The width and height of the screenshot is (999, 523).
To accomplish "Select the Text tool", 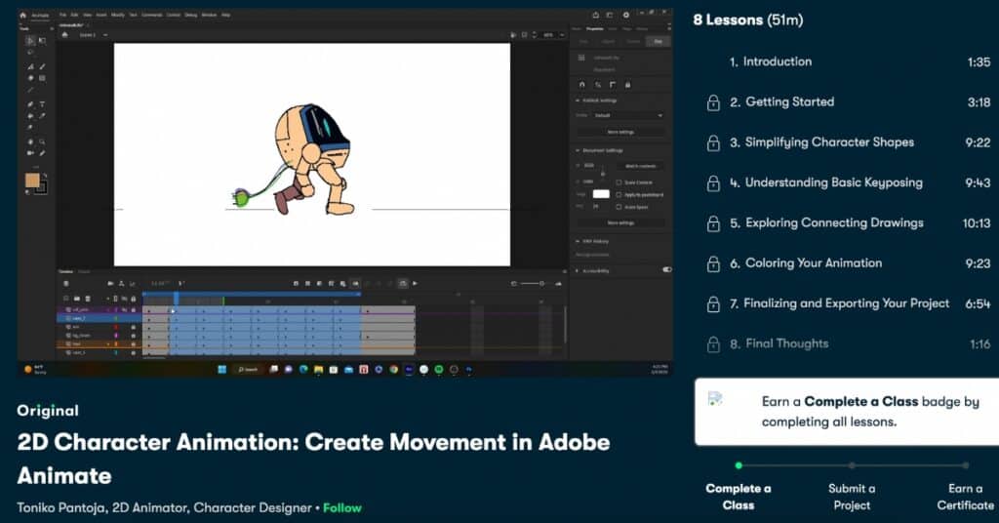I will [x=42, y=103].
